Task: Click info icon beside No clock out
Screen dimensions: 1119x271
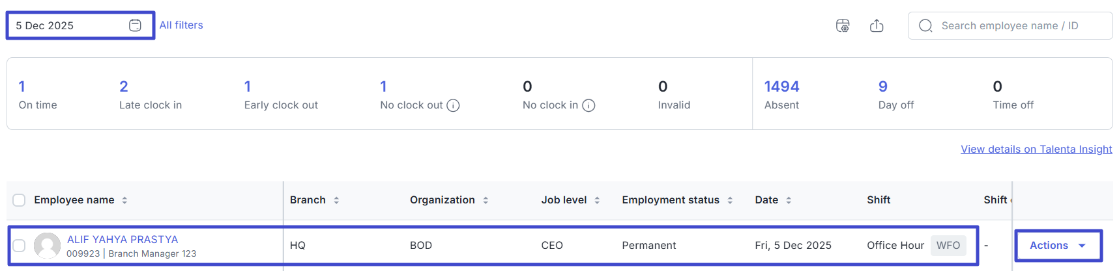Action: pyautogui.click(x=454, y=105)
